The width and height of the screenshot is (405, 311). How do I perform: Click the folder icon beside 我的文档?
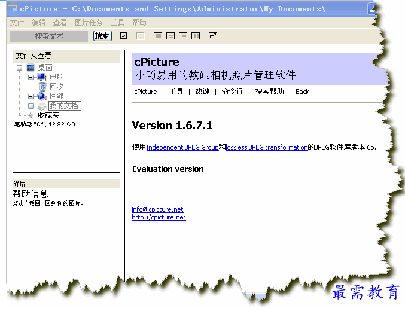point(42,106)
